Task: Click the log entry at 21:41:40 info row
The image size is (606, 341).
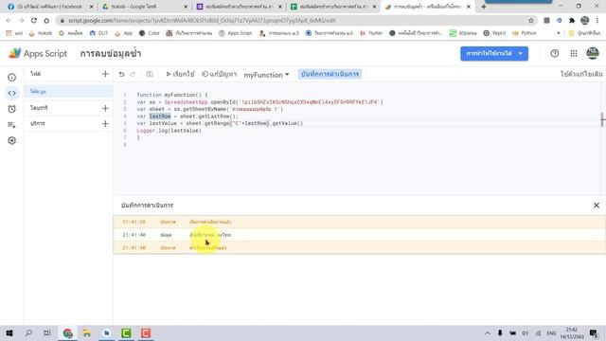Action: click(360, 235)
